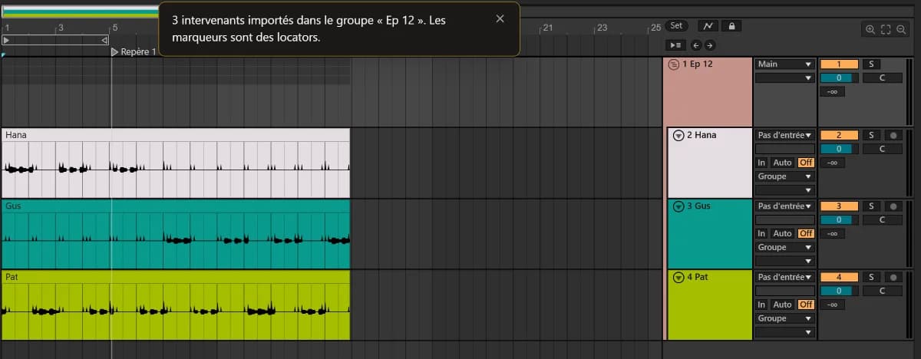
Task: Select the Hana audio clip
Action: [x=176, y=163]
